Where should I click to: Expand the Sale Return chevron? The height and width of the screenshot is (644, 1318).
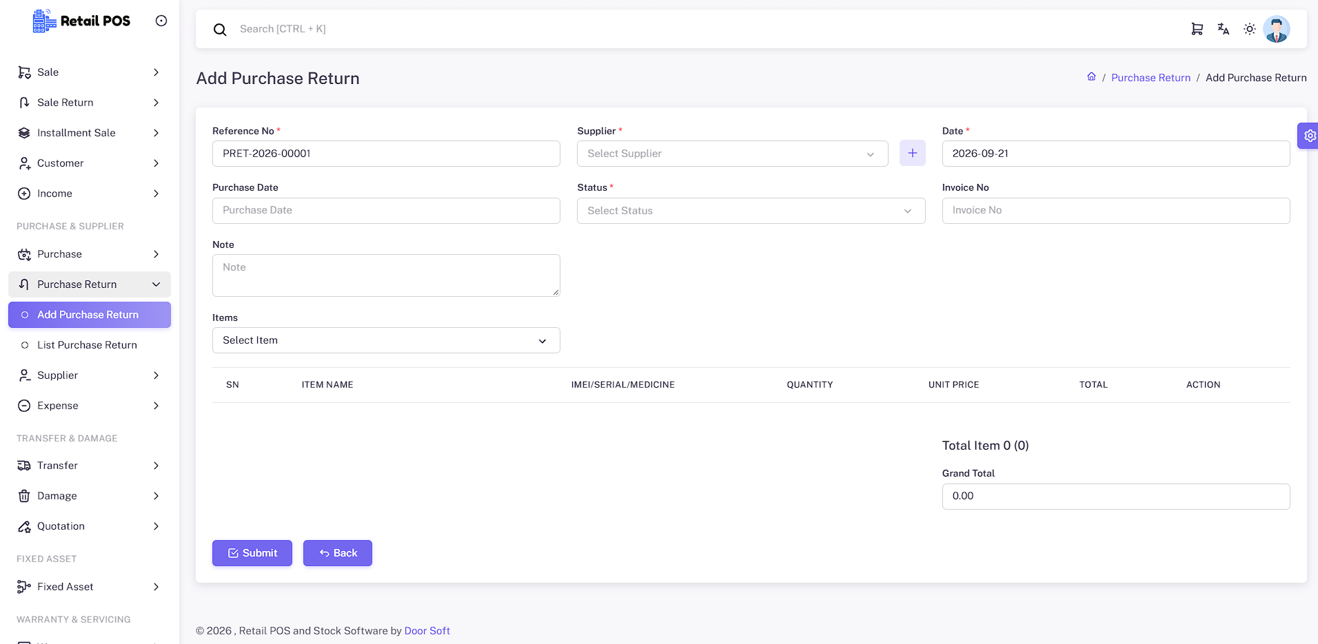156,103
